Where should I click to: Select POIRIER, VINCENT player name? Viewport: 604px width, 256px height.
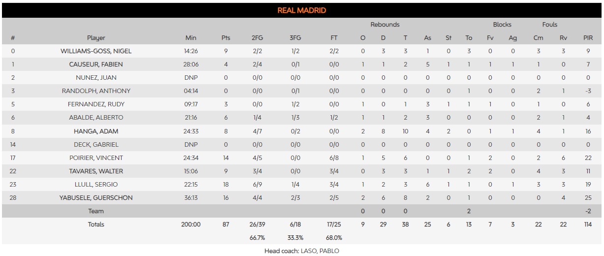coord(96,158)
